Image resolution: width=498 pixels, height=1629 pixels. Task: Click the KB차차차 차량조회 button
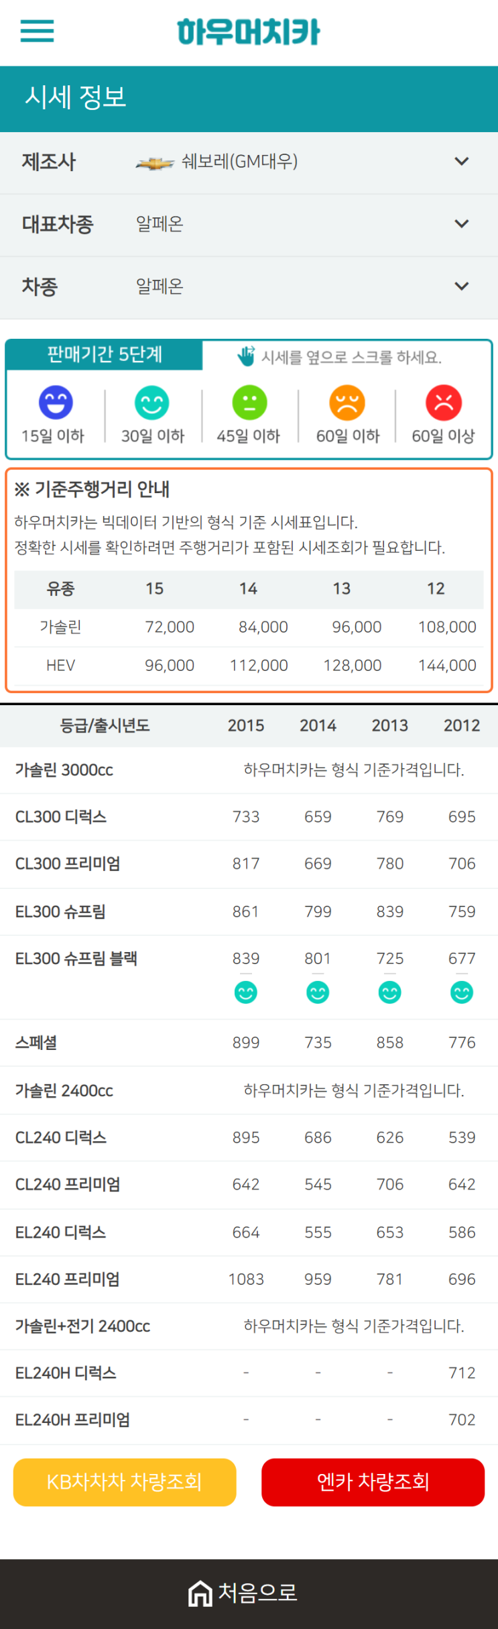pos(125,1482)
